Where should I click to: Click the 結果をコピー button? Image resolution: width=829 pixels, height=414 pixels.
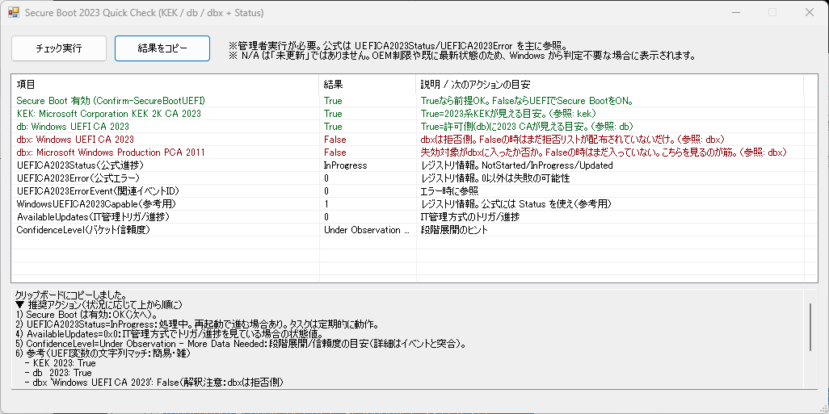point(162,48)
